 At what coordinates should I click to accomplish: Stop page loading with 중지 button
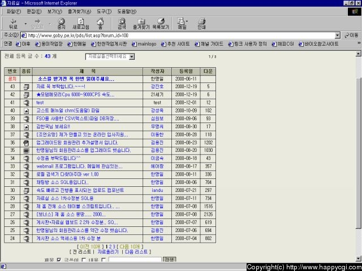pyautogui.click(x=61, y=24)
